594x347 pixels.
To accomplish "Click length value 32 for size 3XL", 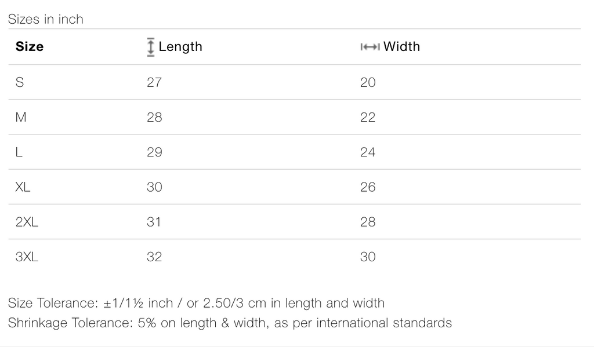I will [x=154, y=257].
